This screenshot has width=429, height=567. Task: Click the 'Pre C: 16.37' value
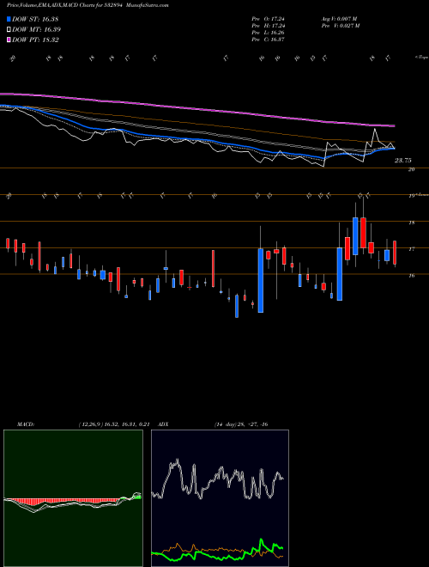(x=269, y=40)
